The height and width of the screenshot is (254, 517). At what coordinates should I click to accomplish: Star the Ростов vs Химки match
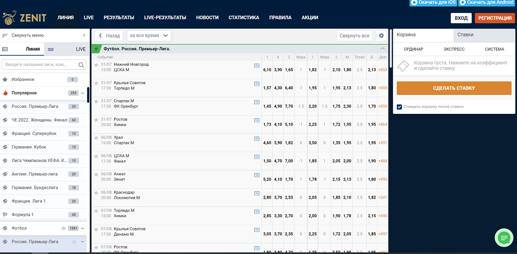[97, 120]
